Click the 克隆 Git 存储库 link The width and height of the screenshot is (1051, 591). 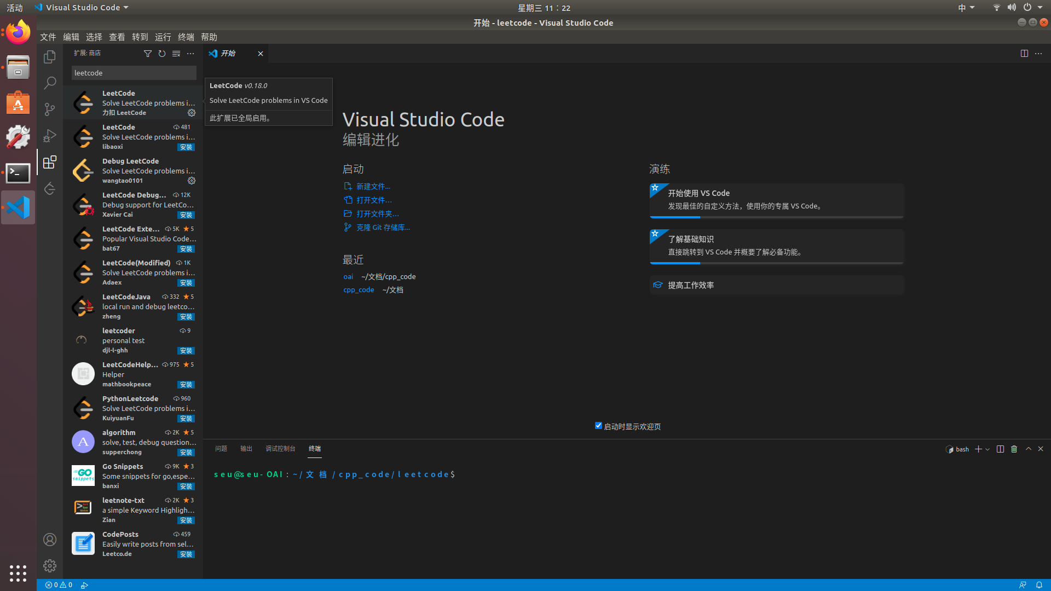[383, 228]
